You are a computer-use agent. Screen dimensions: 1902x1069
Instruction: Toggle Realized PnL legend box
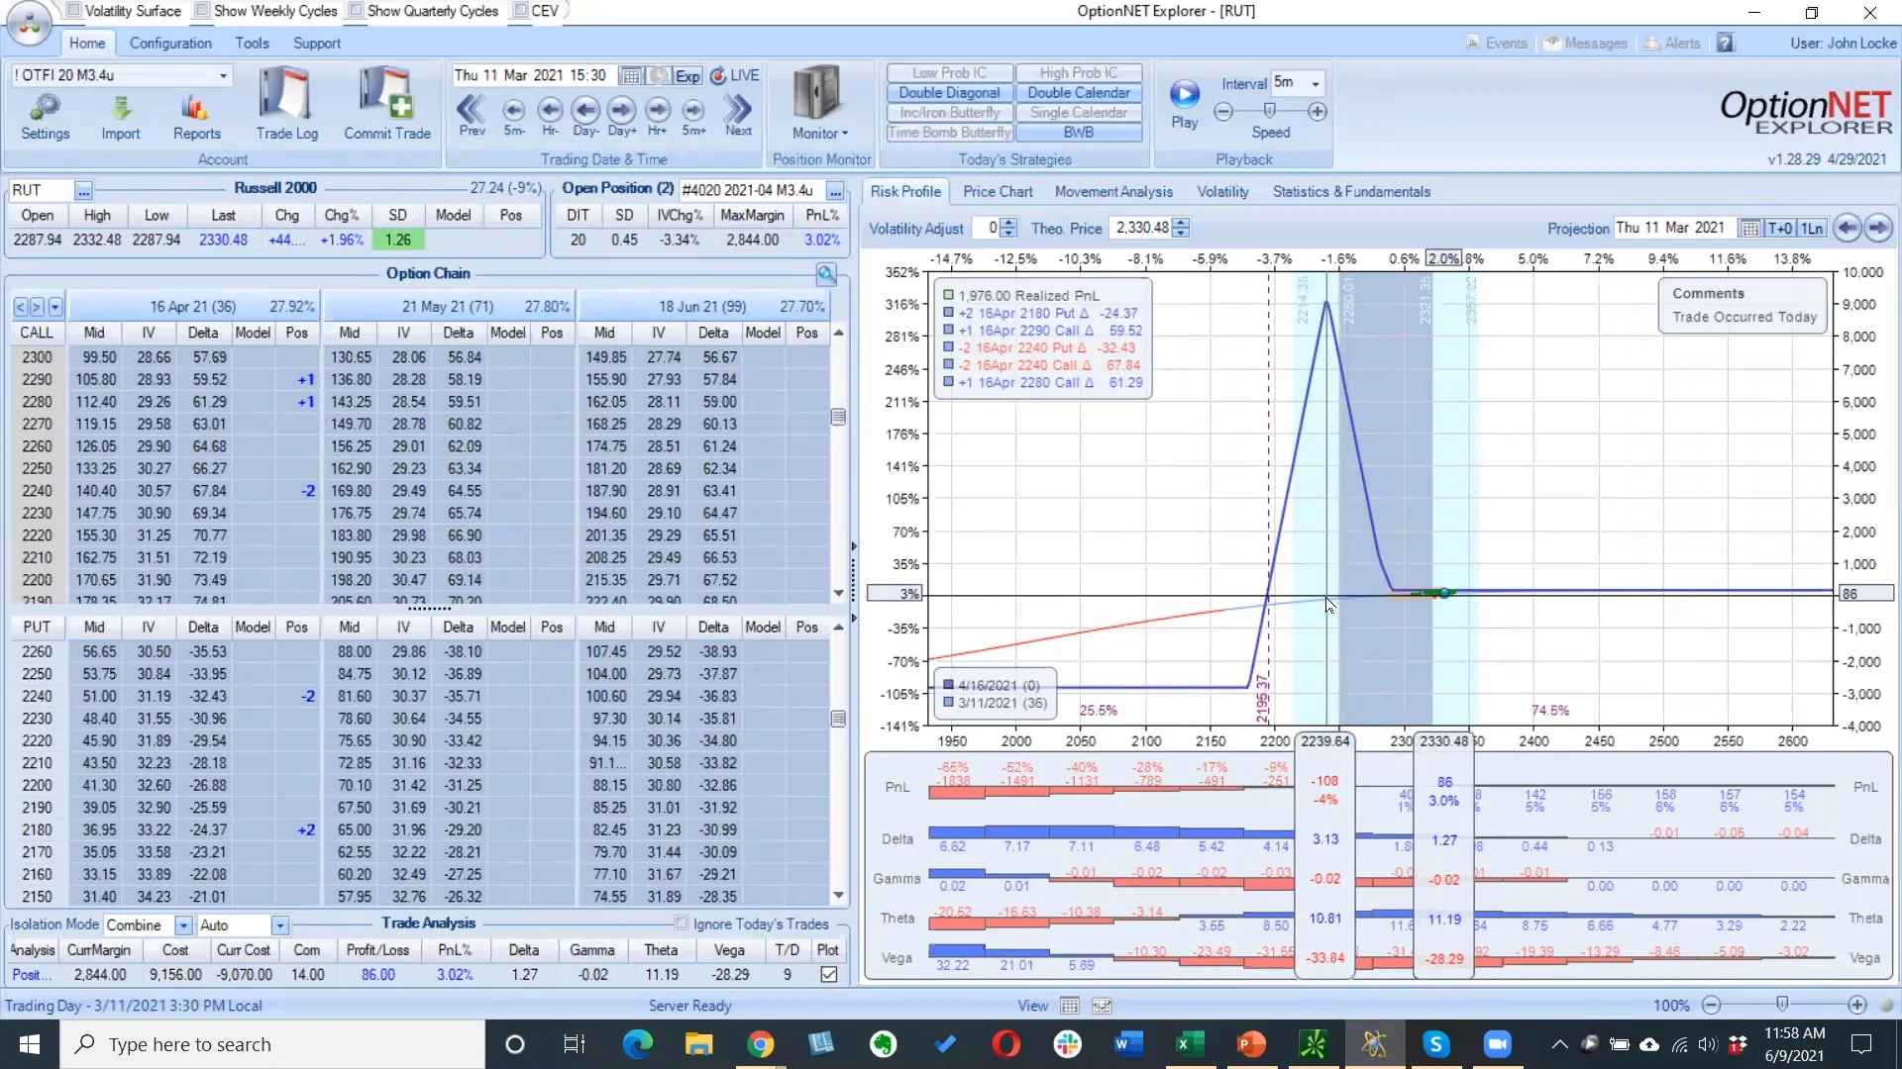[x=948, y=295]
